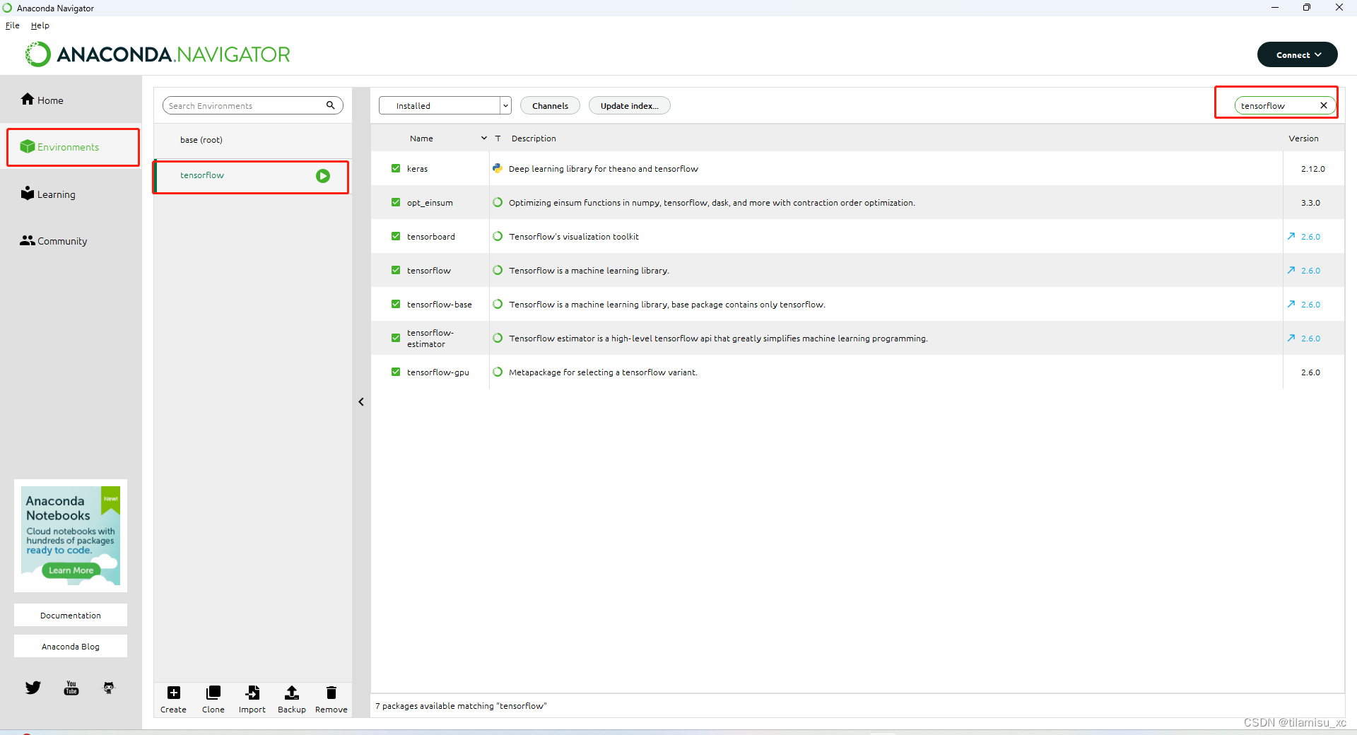Click 'Tensorflow's visualization toolkit' description

tap(574, 236)
